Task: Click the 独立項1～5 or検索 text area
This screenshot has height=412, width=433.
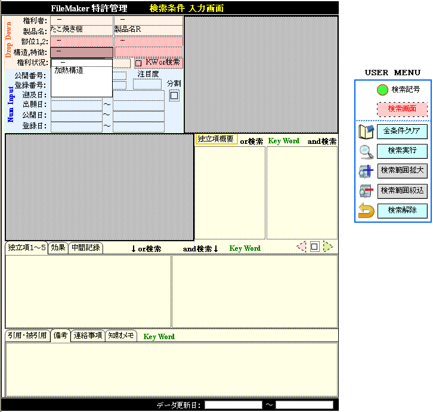Action: (x=88, y=291)
